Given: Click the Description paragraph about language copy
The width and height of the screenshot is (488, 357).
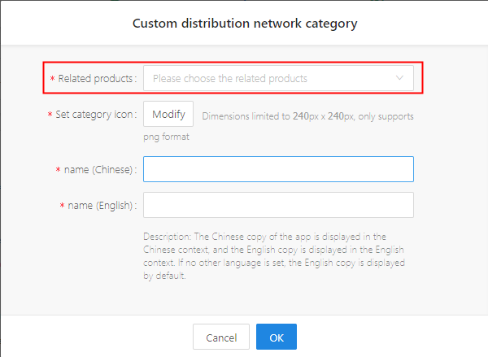Looking at the screenshot, I should tap(274, 256).
